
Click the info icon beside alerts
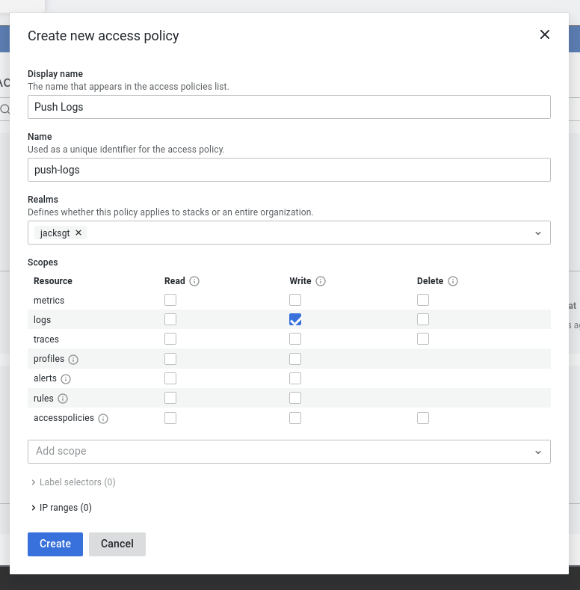tap(66, 379)
